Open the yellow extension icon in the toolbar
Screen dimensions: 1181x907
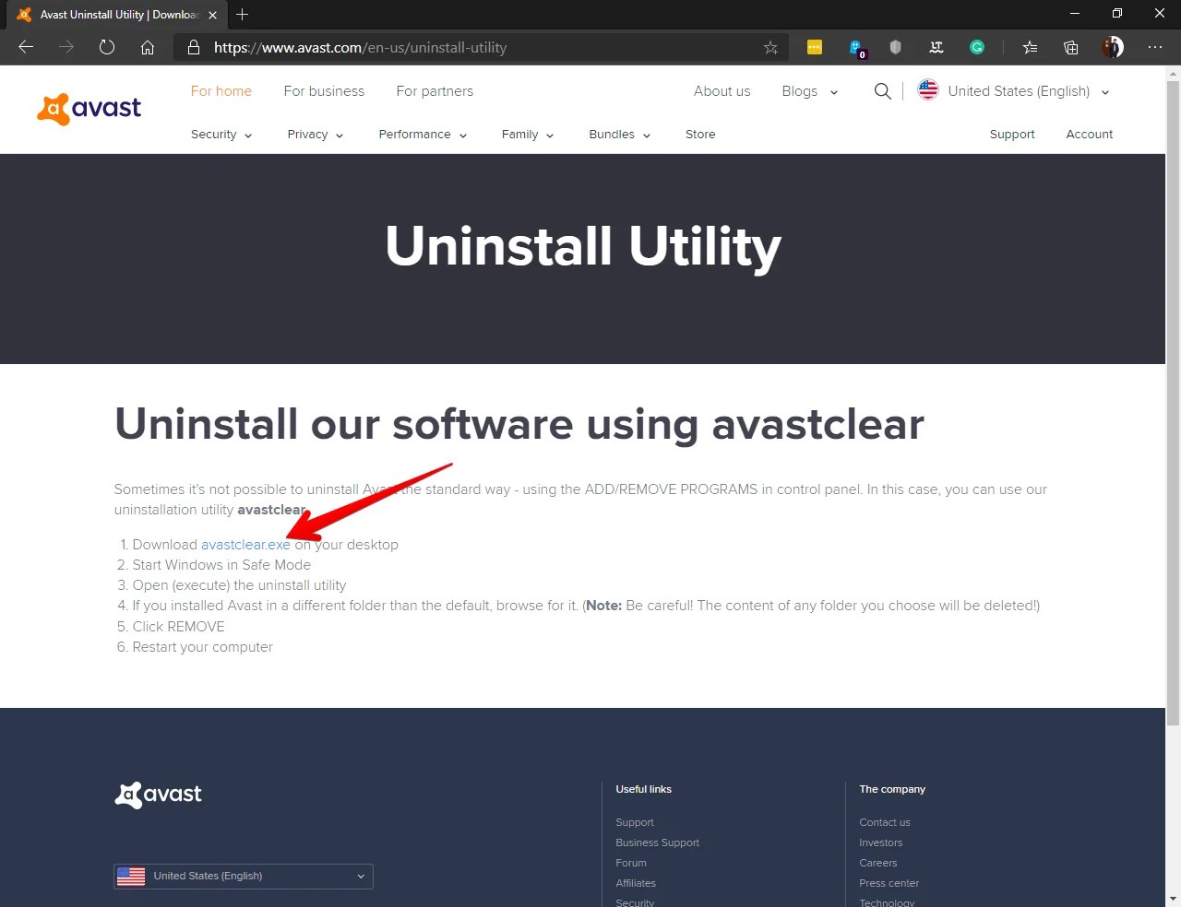[x=815, y=47]
